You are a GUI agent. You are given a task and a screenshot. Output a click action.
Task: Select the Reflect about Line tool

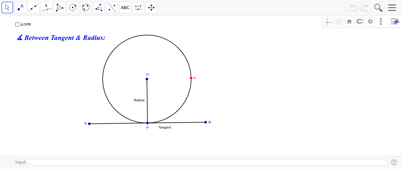point(112,8)
